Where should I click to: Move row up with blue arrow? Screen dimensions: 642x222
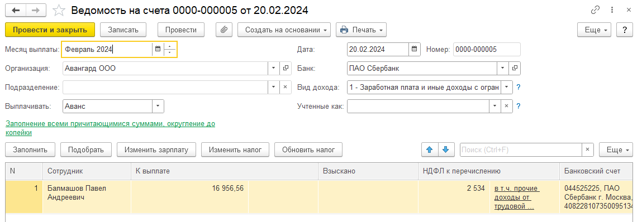(430, 150)
